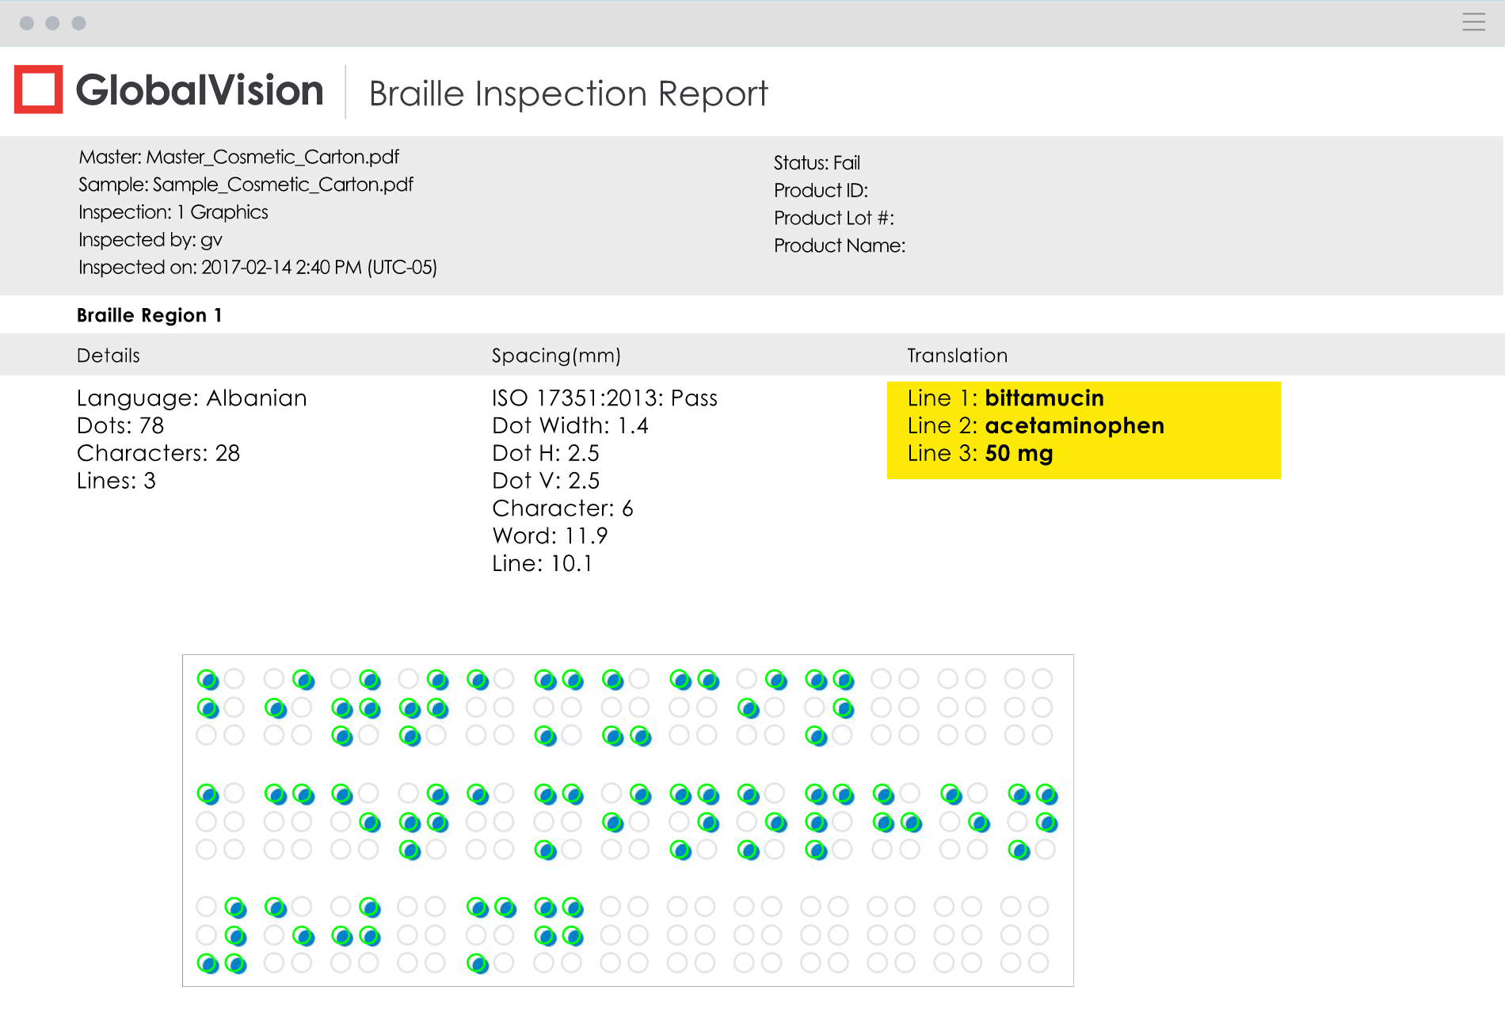Click the ISO 17351:2013: Pass result
This screenshot has height=1036, width=1505.
[x=604, y=398]
